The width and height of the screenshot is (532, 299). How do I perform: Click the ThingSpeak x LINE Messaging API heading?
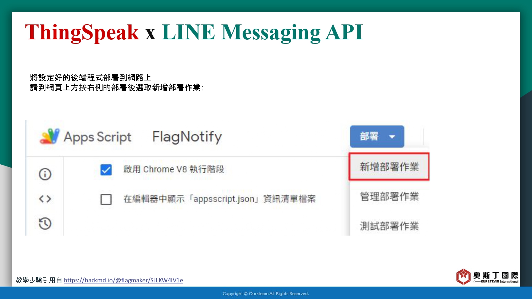[194, 32]
